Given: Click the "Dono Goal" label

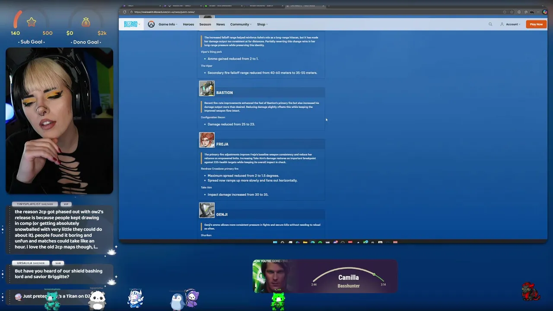Looking at the screenshot, I should pyautogui.click(x=86, y=42).
